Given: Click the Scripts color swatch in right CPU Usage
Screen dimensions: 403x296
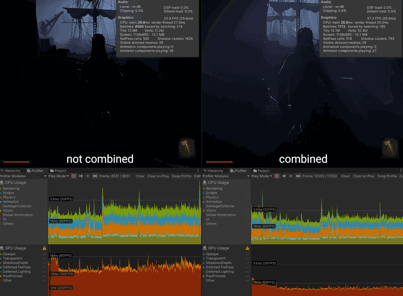Looking at the screenshot, I should click(204, 193).
